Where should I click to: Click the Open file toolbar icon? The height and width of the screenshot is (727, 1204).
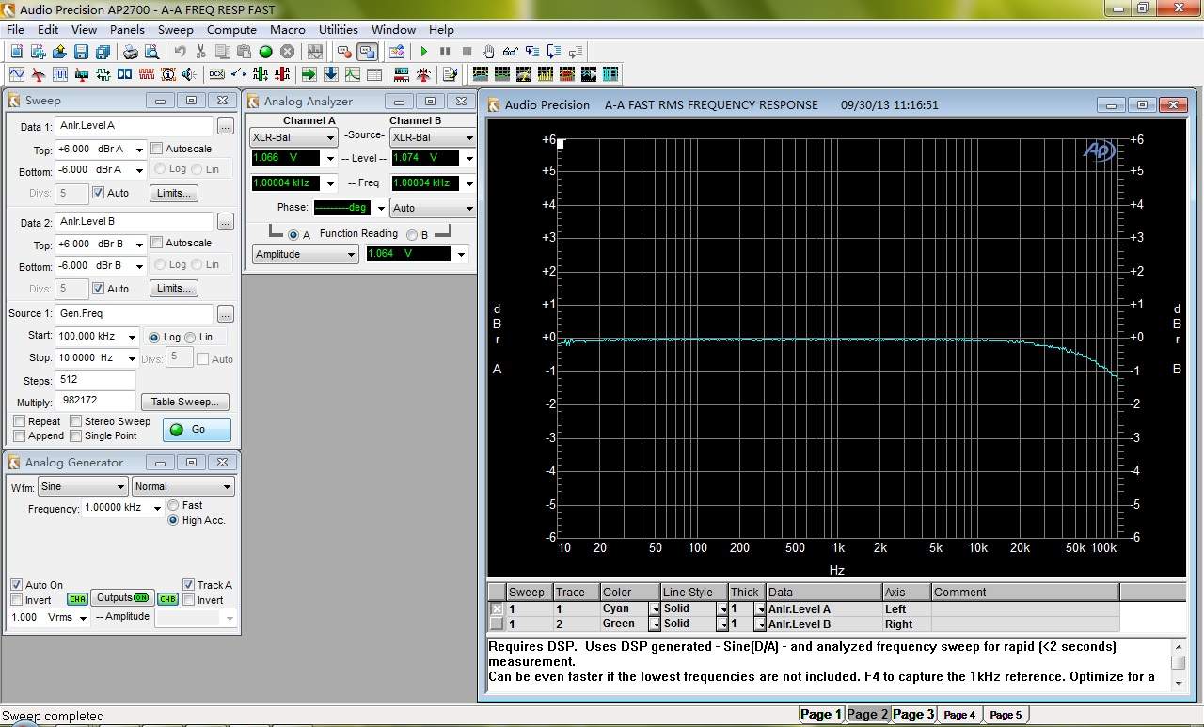(x=60, y=52)
